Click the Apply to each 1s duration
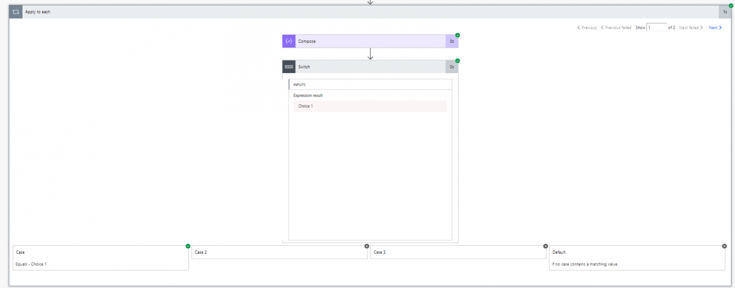The height and width of the screenshot is (288, 735). click(725, 12)
